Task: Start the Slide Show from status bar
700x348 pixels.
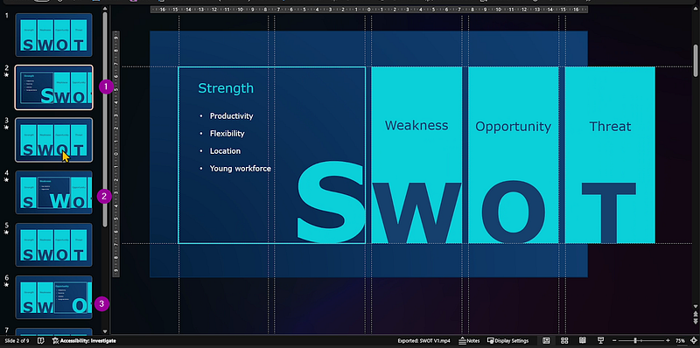Action: coord(601,341)
